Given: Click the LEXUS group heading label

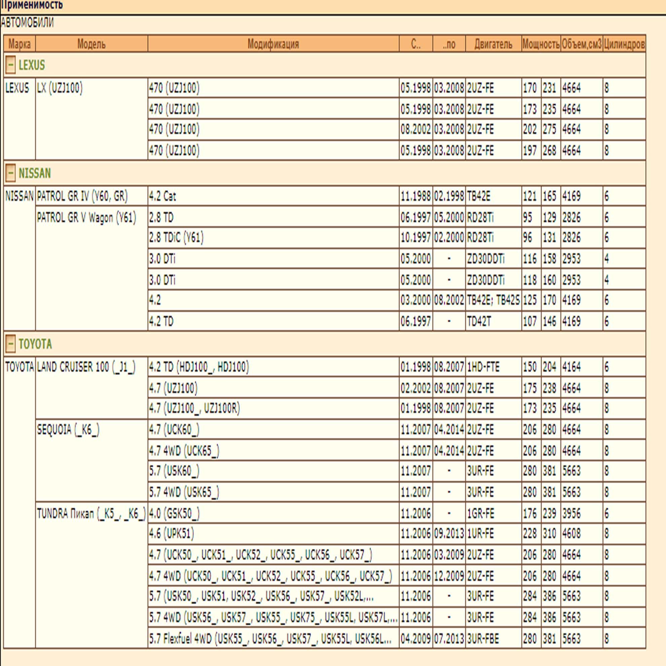Looking at the screenshot, I should click(x=32, y=65).
